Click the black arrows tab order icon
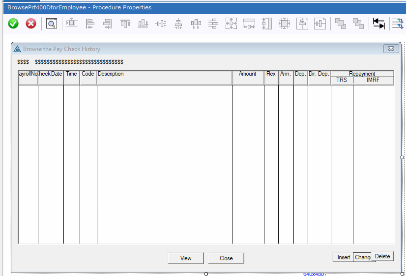406x276 pixels. pos(378,24)
